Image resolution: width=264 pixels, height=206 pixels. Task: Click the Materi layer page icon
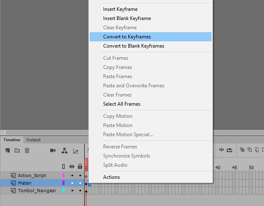13,183
